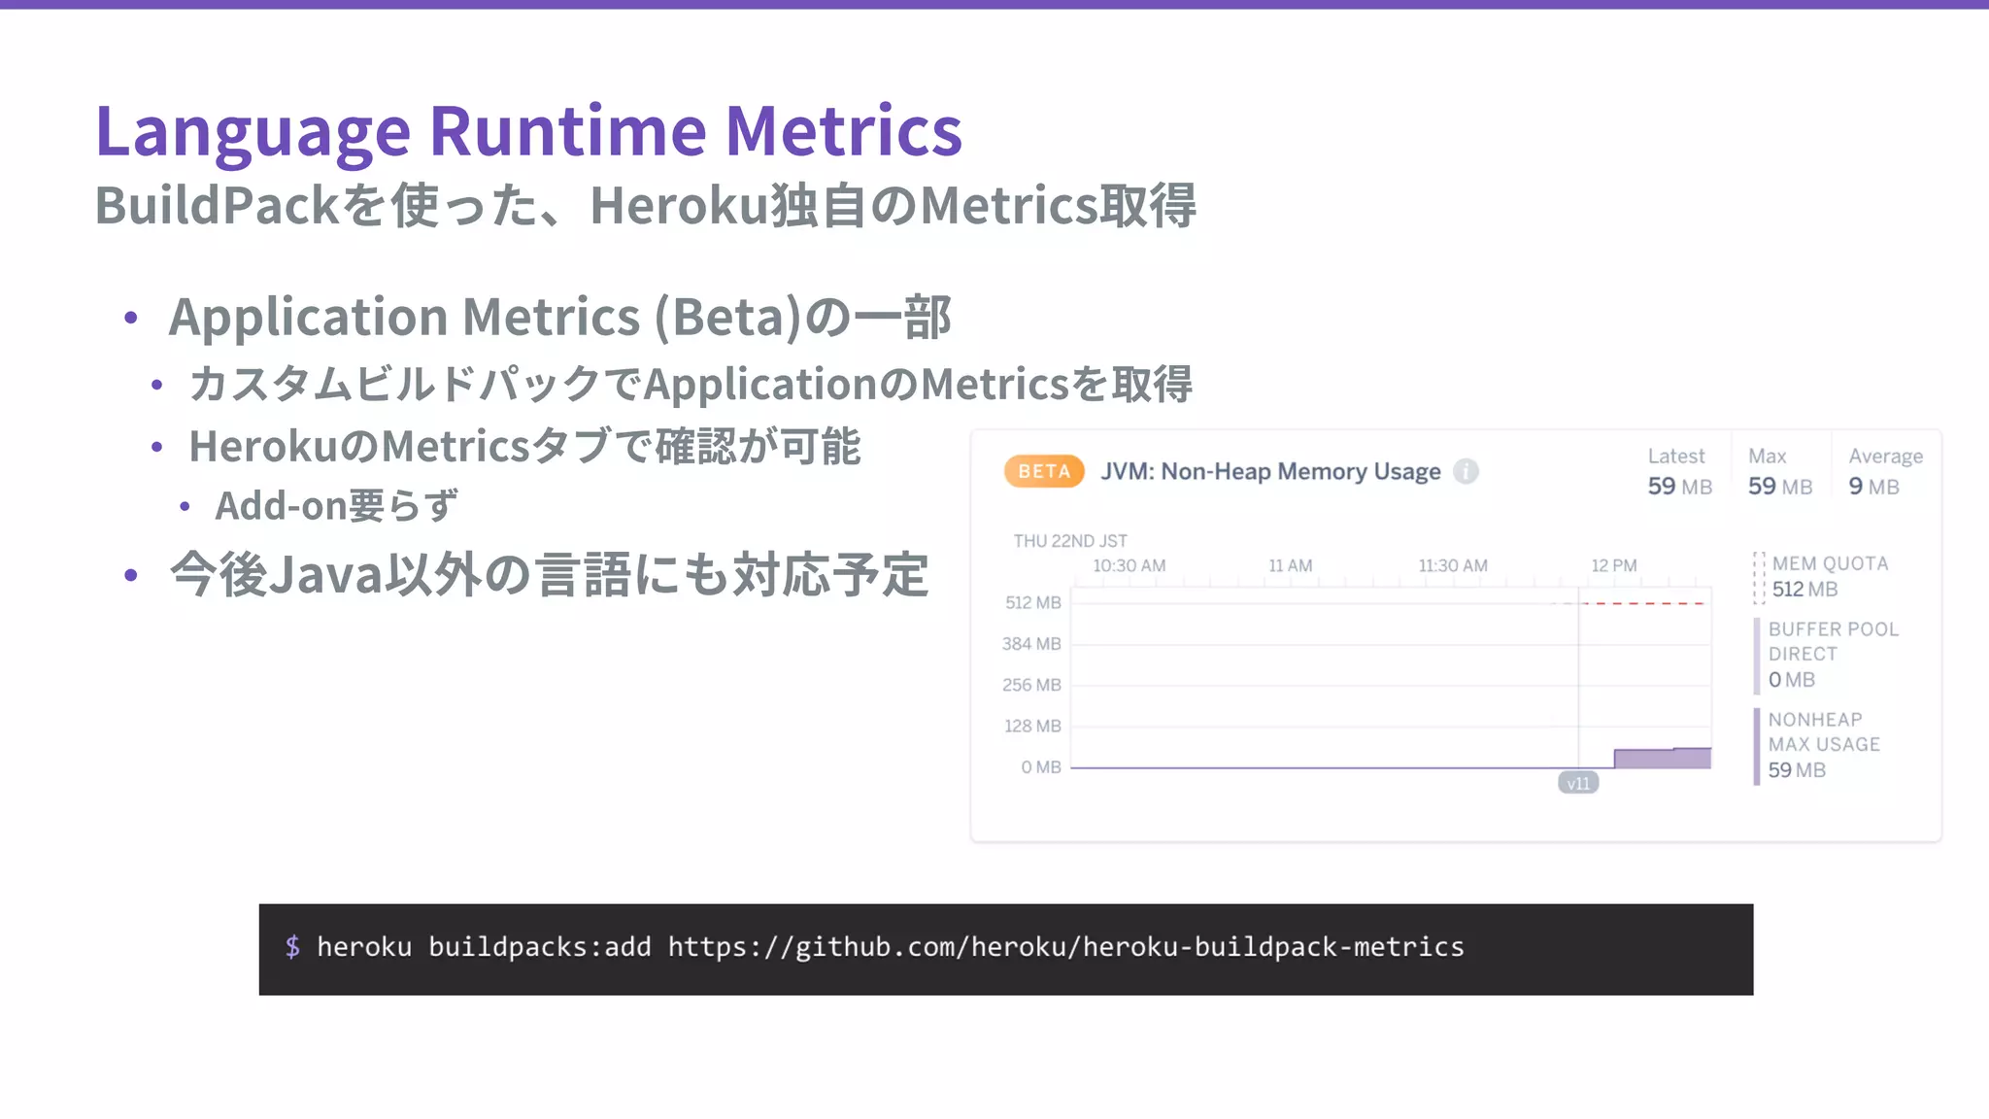Screen dimensions: 1989x1119
Task: Click the purple non-heap usage area in chart
Action: pos(1661,759)
